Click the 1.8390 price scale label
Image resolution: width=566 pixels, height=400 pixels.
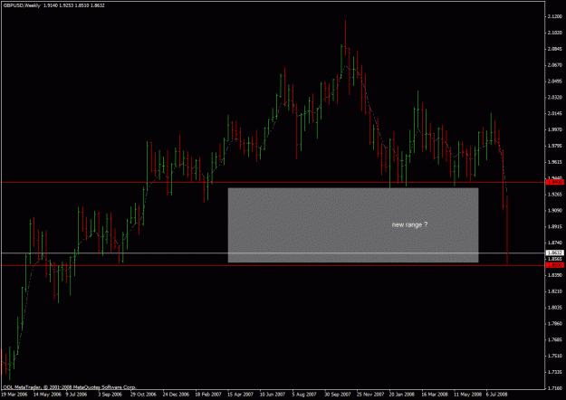click(x=555, y=275)
